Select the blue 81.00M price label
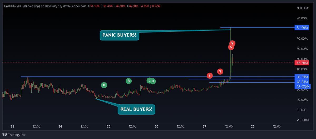This screenshot has width=316, height=139. click(302, 28)
